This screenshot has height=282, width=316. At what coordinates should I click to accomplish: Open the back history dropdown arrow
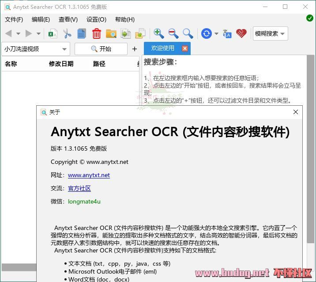[x=19, y=33]
